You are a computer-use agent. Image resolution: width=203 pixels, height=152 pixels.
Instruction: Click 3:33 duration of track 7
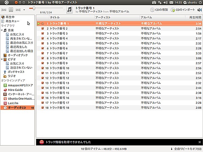pos(199,53)
